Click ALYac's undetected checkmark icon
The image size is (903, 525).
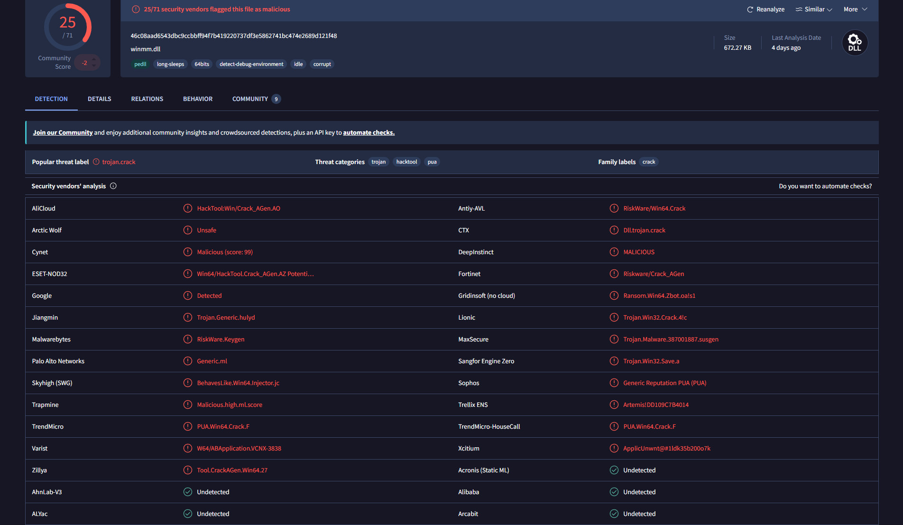[188, 514]
